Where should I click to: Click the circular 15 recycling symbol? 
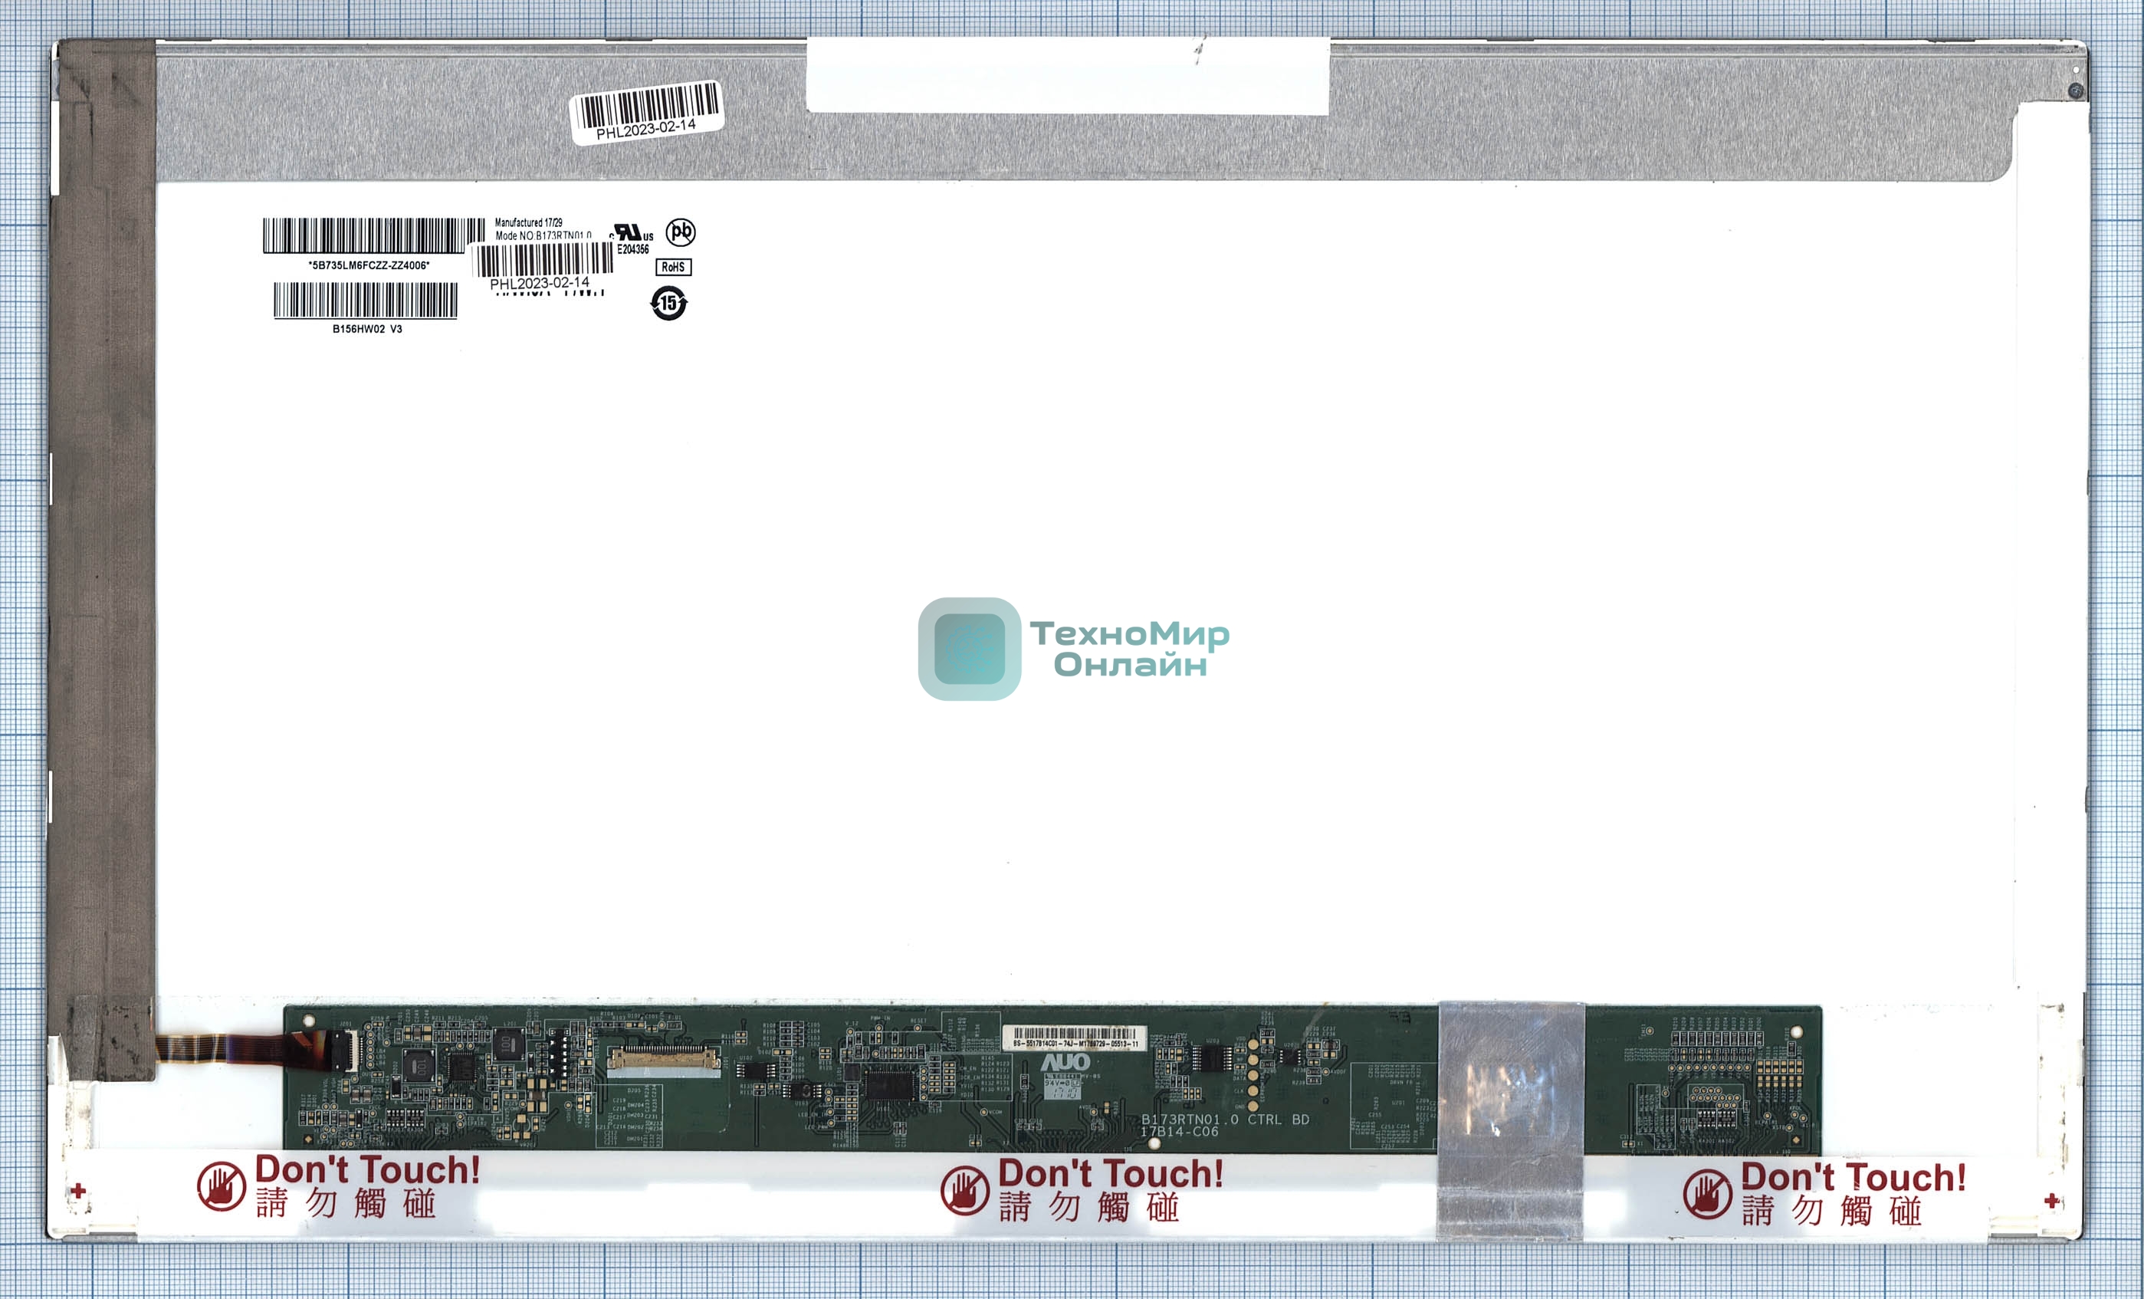(x=668, y=303)
